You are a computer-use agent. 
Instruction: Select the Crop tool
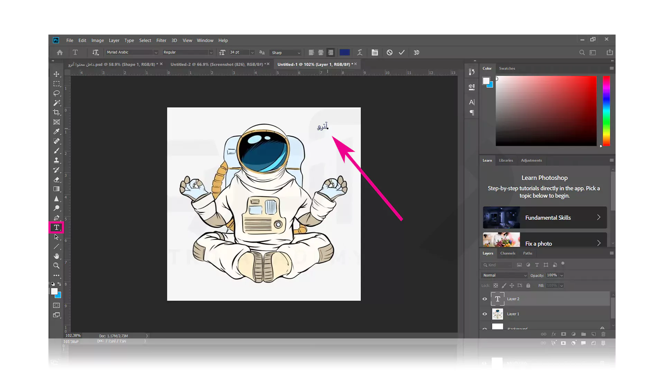pyautogui.click(x=56, y=113)
